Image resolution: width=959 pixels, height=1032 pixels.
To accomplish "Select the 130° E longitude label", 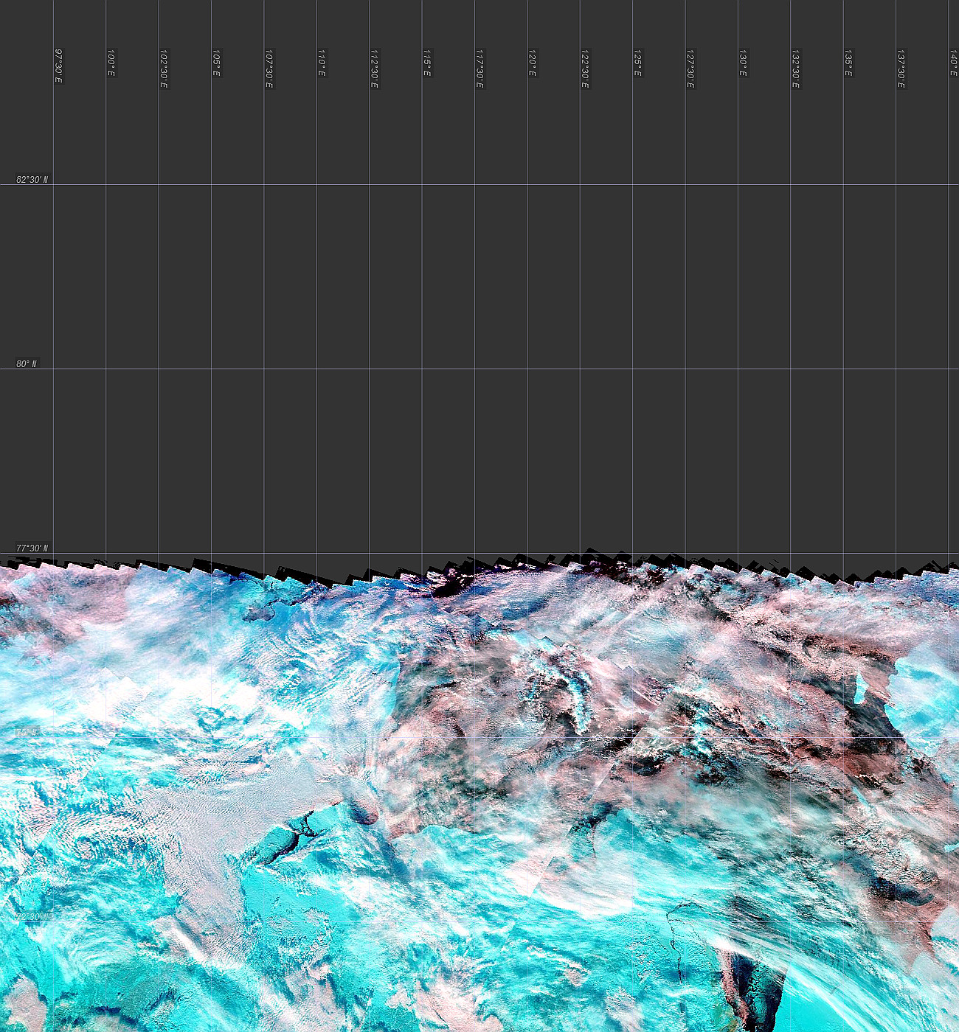I will (744, 63).
